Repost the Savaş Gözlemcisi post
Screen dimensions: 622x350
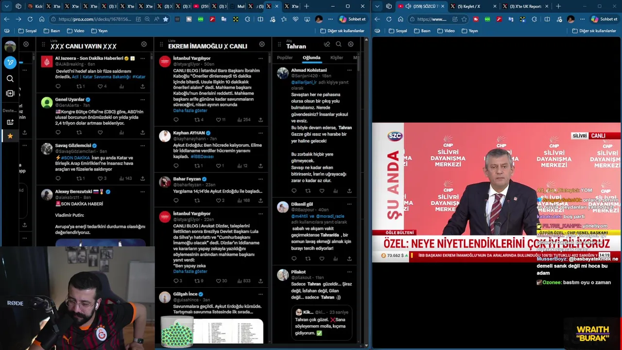tap(79, 178)
